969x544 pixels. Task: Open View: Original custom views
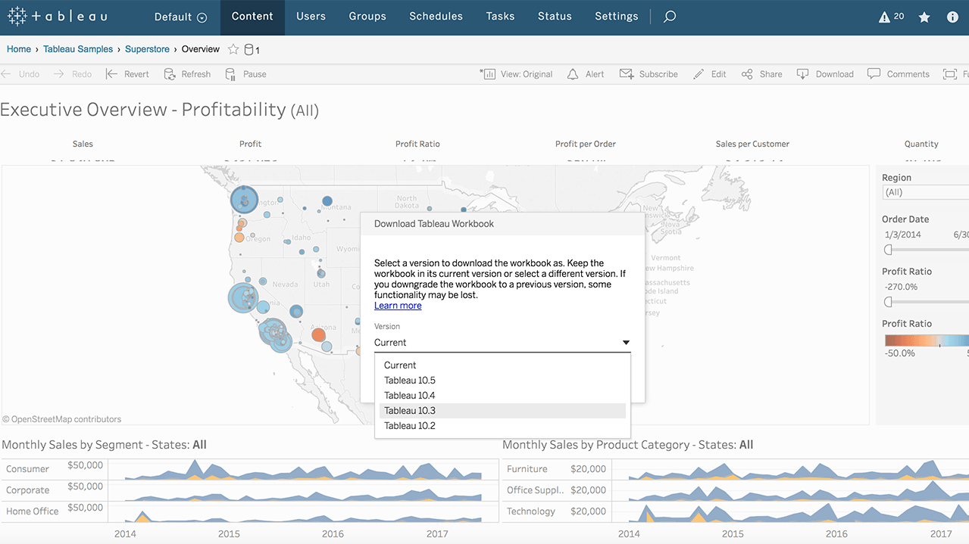[516, 74]
